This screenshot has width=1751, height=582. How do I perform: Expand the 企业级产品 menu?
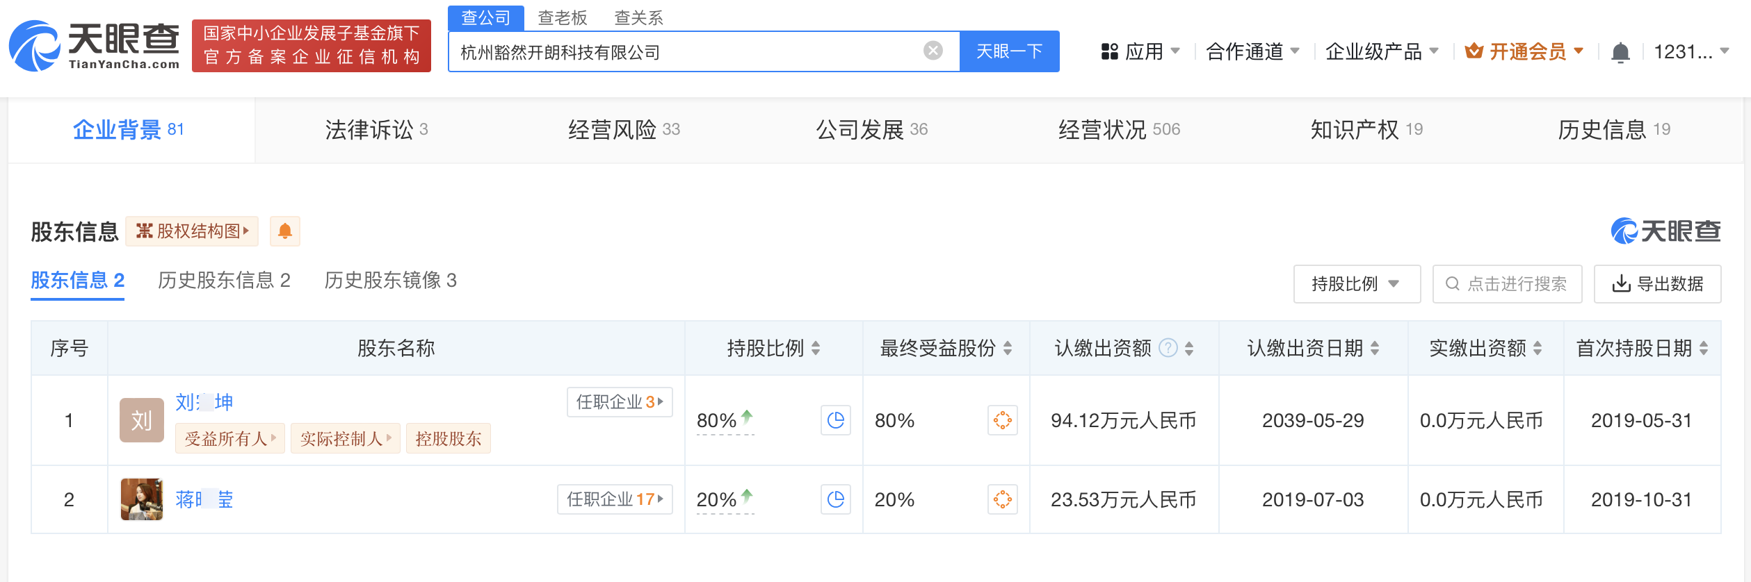pyautogui.click(x=1382, y=51)
